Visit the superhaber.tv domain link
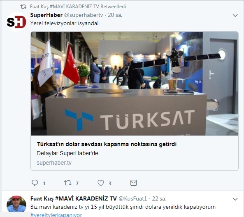The height and width of the screenshot is (217, 244). click(54, 163)
